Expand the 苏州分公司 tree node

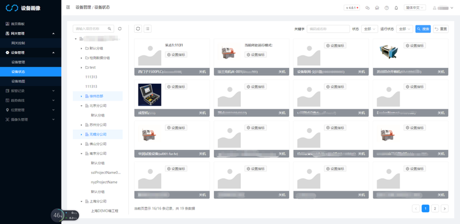click(81, 125)
